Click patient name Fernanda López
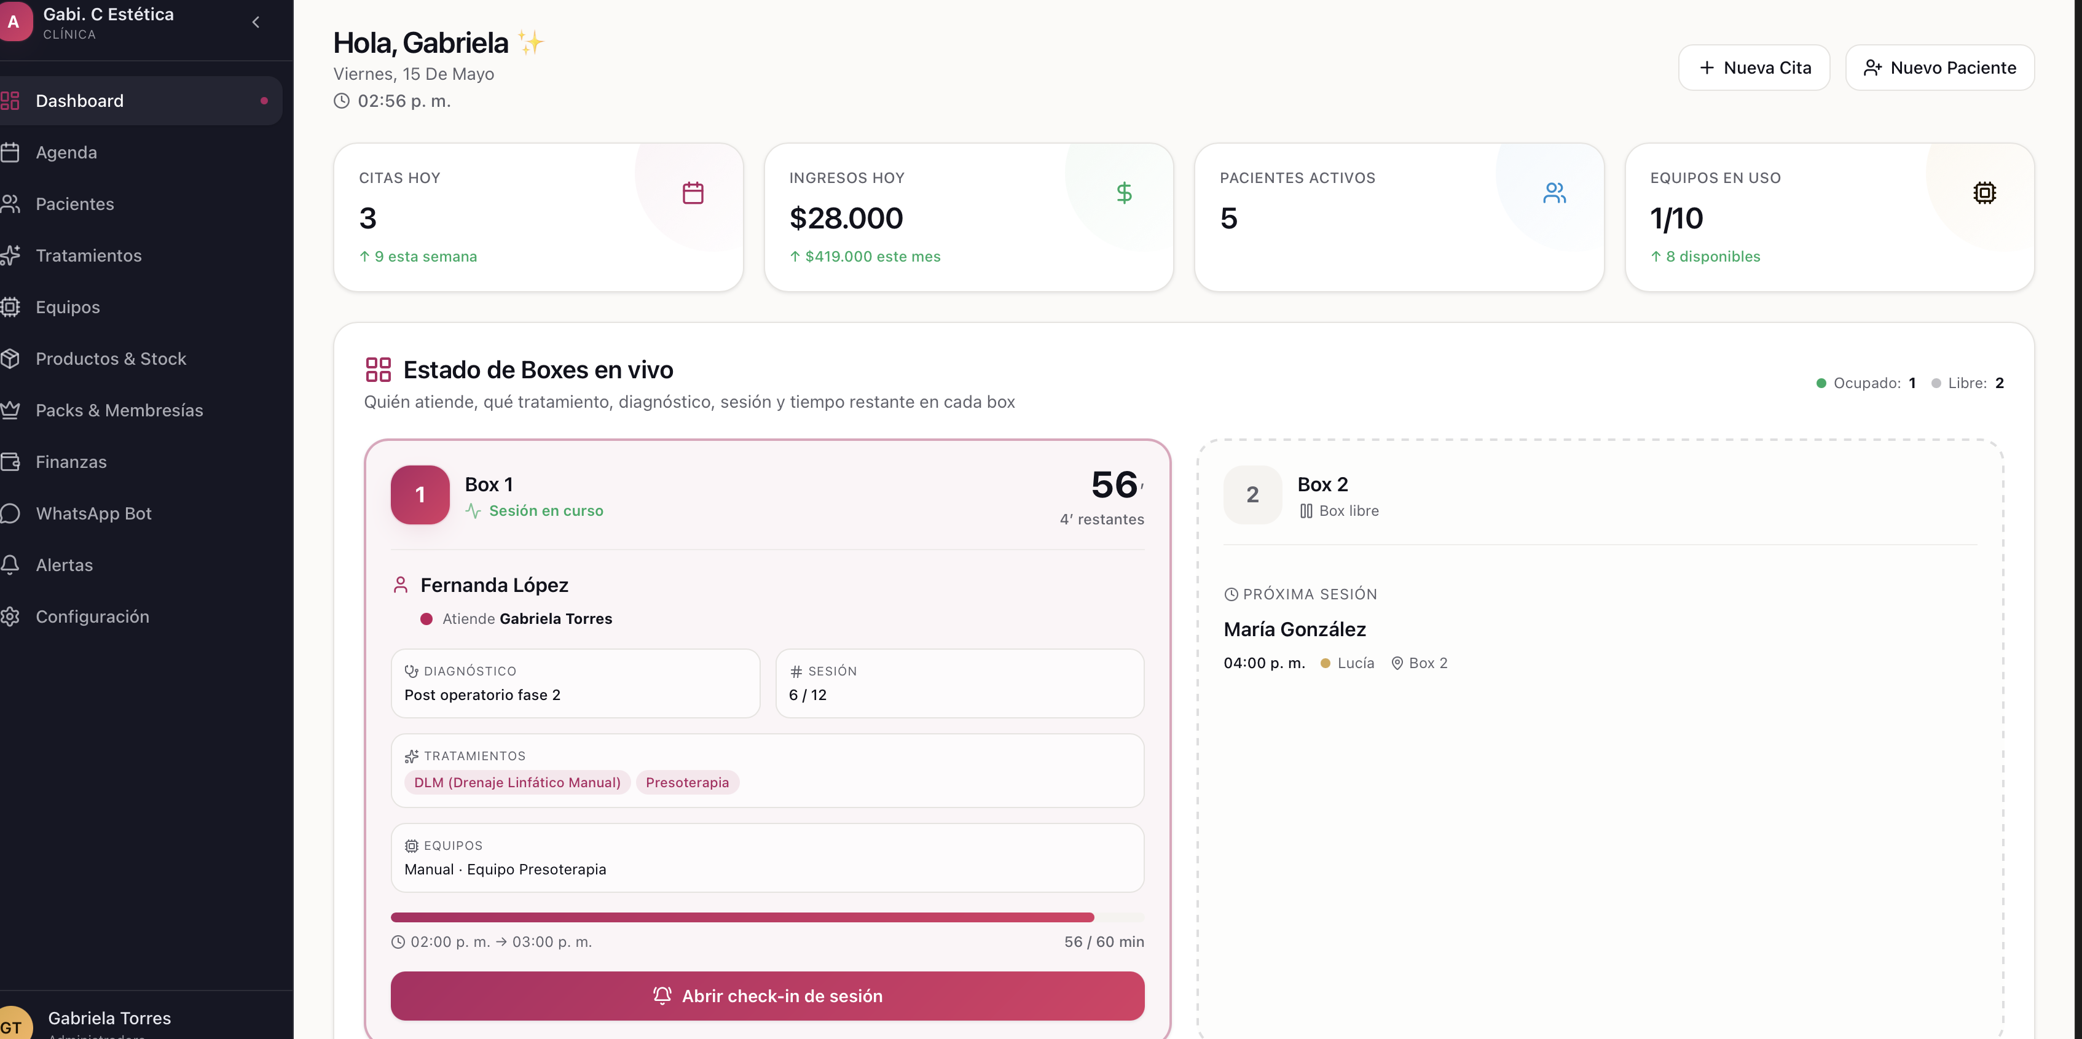Viewport: 2082px width, 1039px height. point(495,585)
